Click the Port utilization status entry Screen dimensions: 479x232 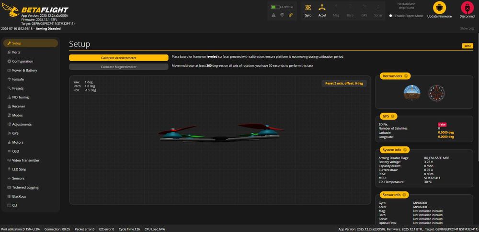pos(21,229)
